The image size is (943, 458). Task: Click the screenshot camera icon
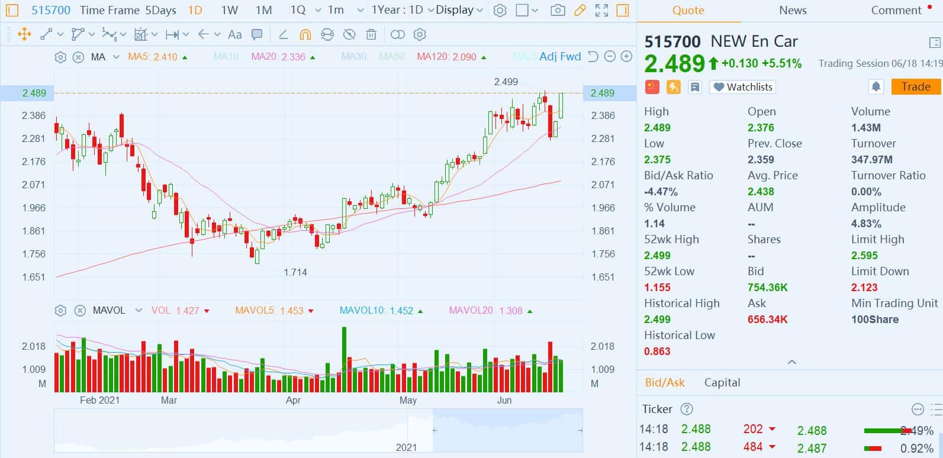(x=557, y=10)
